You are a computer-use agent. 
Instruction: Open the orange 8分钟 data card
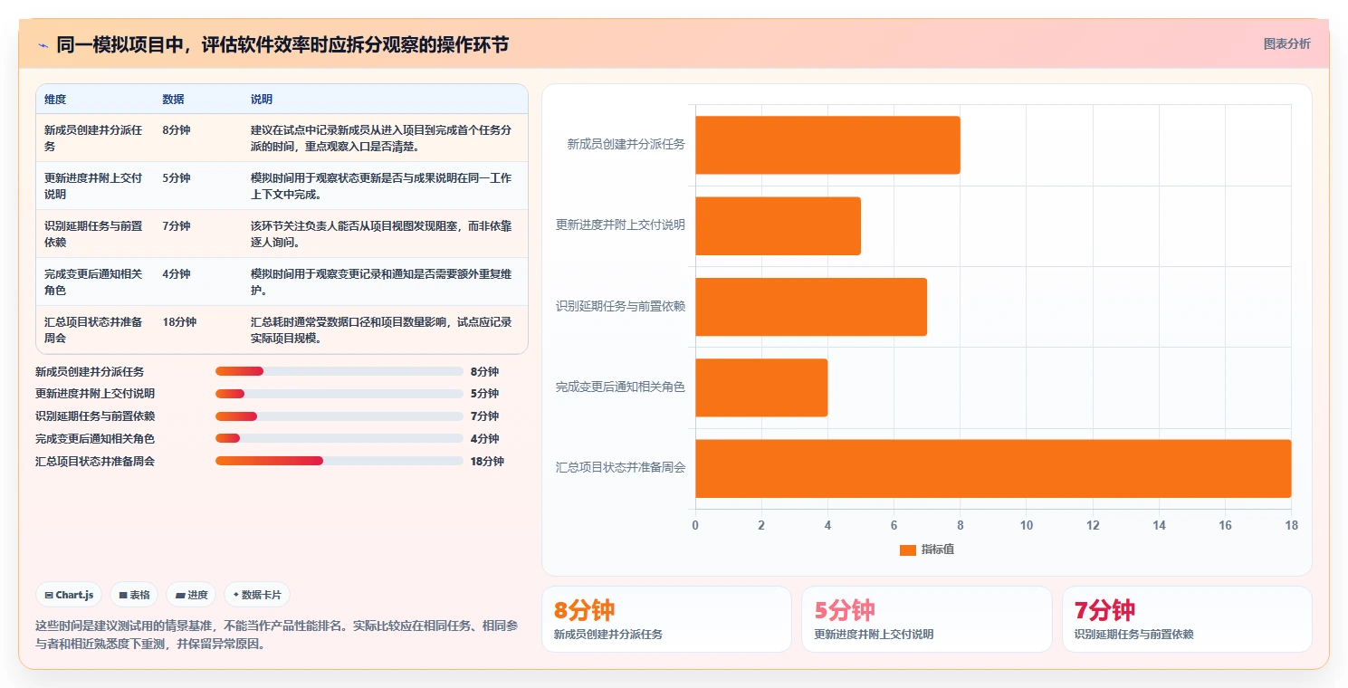(666, 619)
